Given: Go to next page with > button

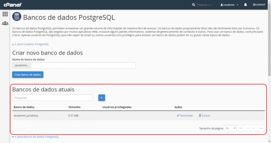Looking at the screenshot, I should coord(254,128).
